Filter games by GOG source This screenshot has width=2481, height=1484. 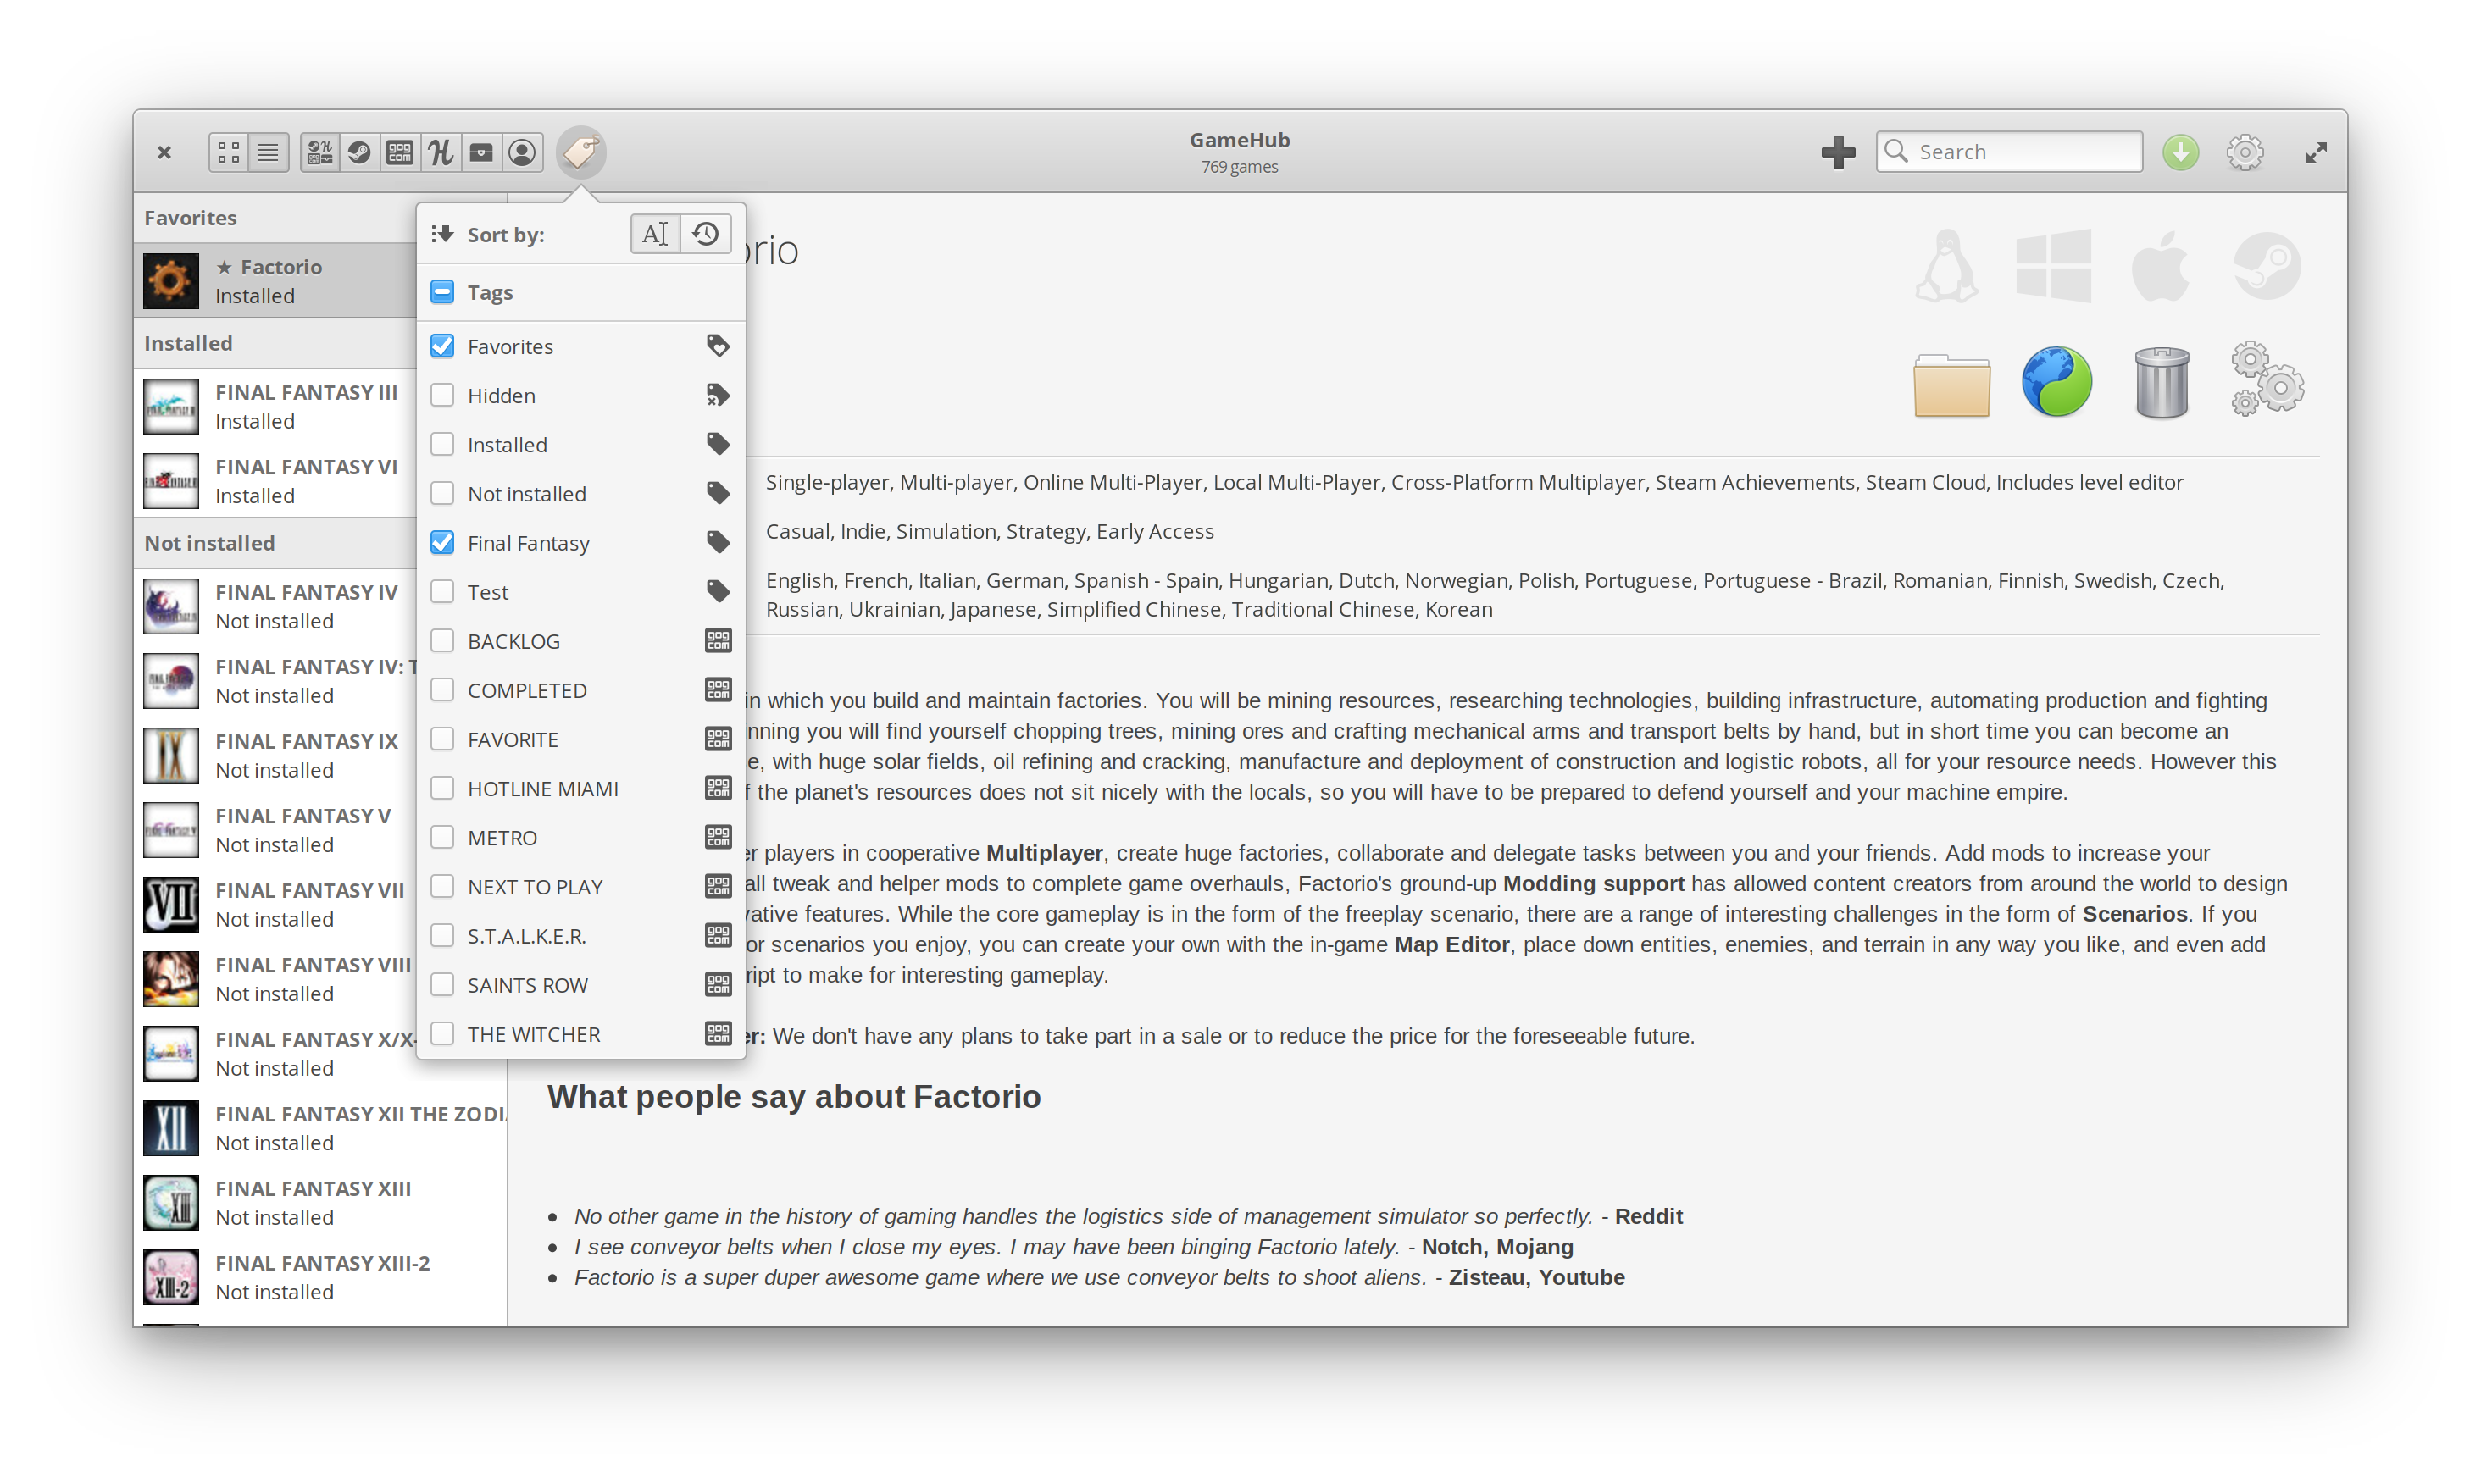click(400, 152)
